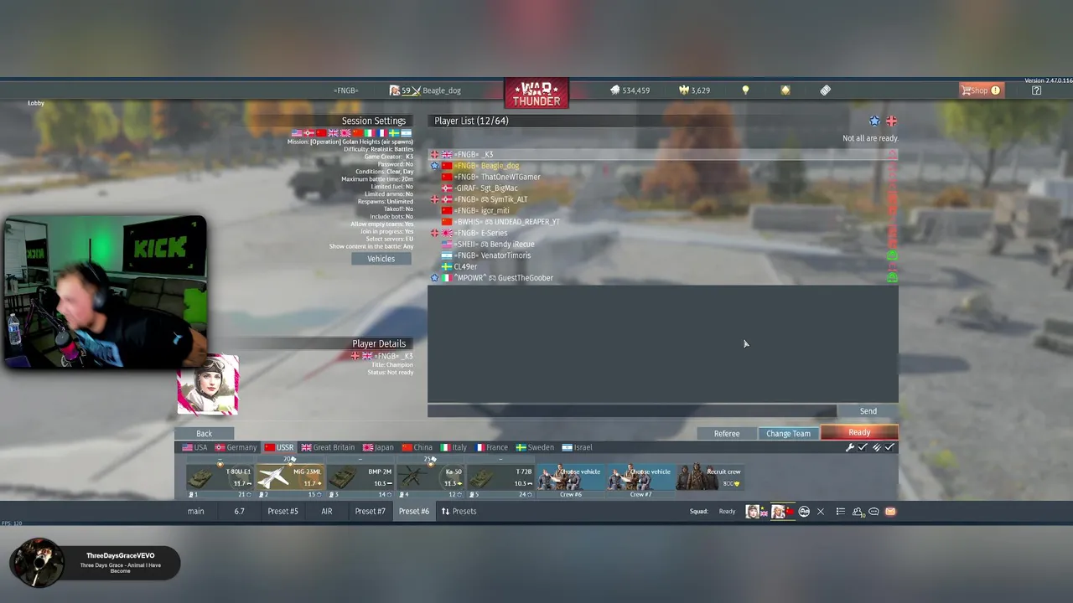Select the BMP-2M crew slot
1073x603 pixels.
(360, 478)
